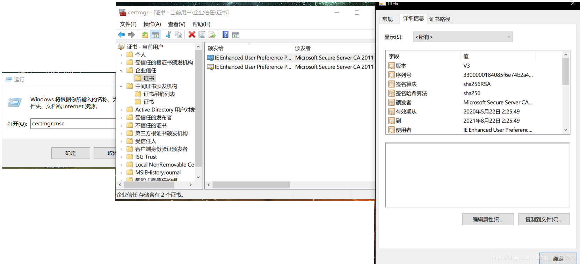The image size is (580, 264).
Task: Click 确定 in the Run dialog
Action: [x=71, y=153]
